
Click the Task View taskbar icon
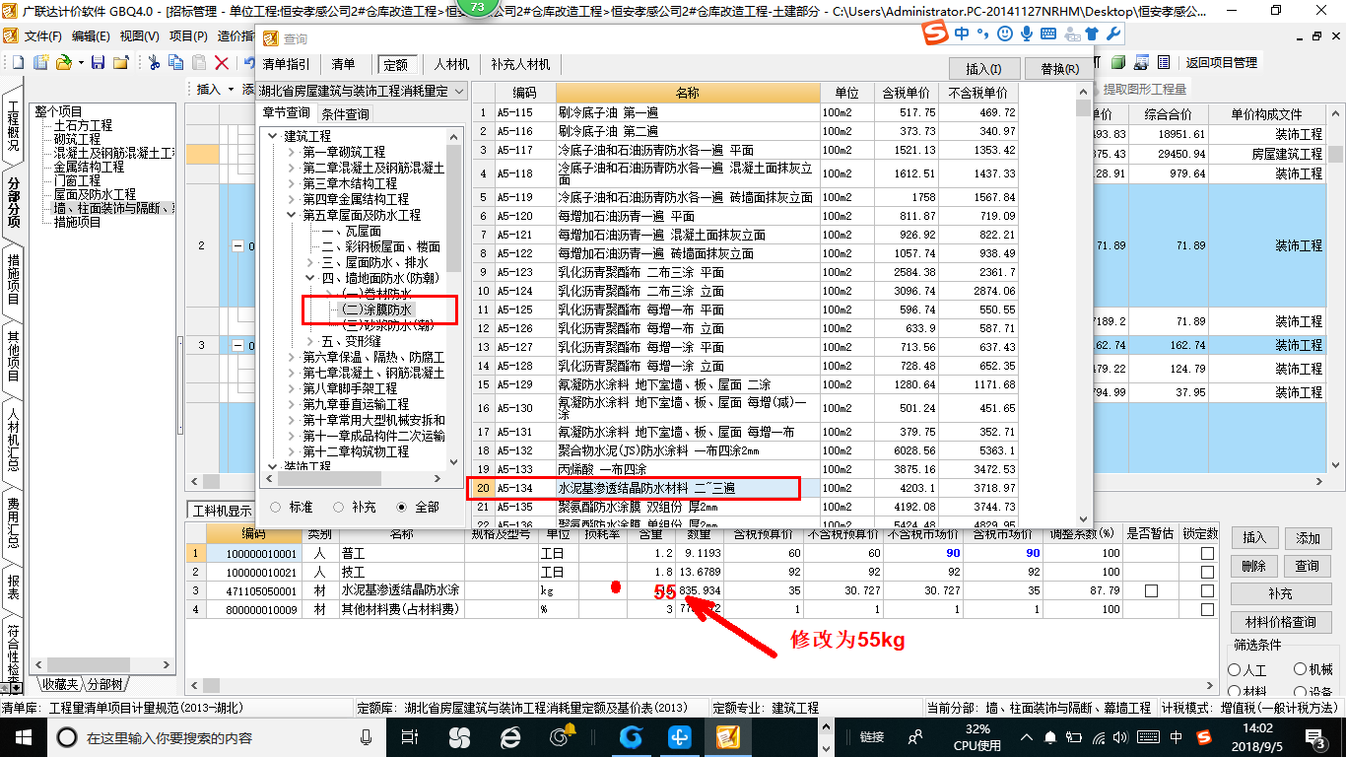click(x=409, y=736)
